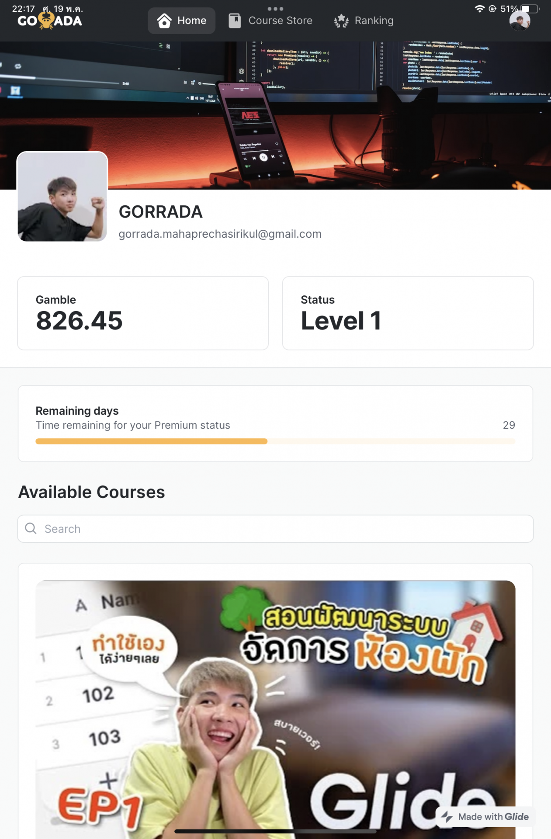Focus the Available Courses search field
551x839 pixels.
click(x=275, y=528)
